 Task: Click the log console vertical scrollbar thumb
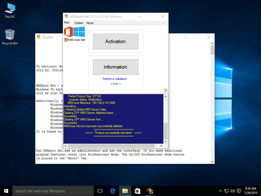[165, 131]
